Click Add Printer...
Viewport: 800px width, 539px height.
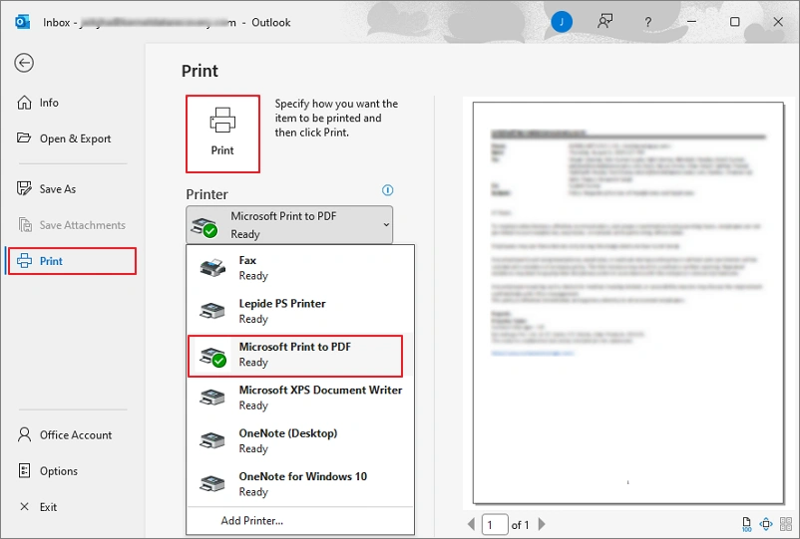[252, 521]
